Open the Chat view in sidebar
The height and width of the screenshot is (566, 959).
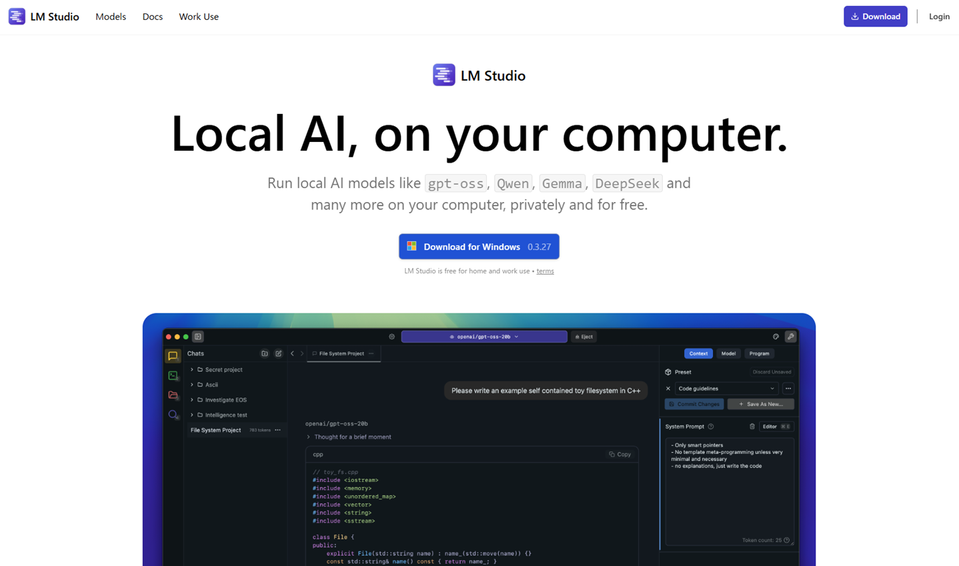click(173, 356)
